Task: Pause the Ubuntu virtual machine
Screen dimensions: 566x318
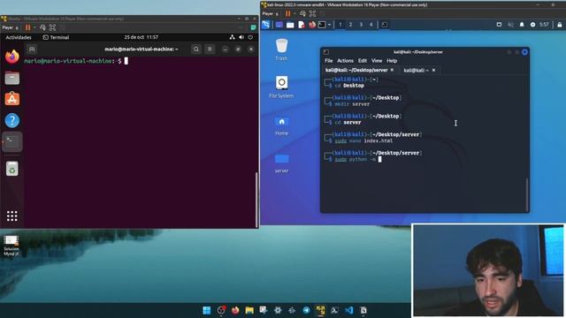Action: click(x=27, y=27)
